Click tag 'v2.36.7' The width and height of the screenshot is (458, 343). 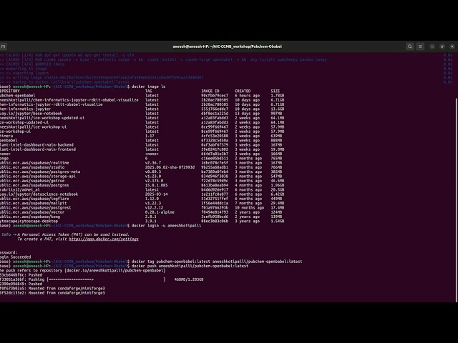coord(153,163)
